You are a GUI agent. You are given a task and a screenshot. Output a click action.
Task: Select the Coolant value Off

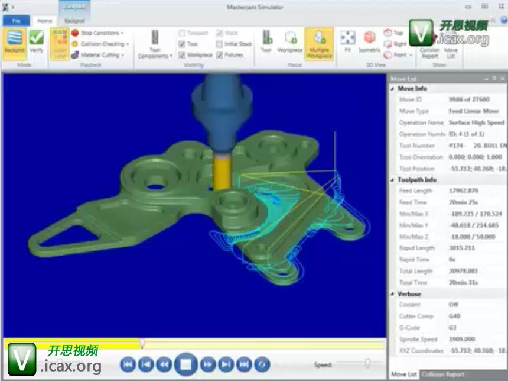coord(453,305)
